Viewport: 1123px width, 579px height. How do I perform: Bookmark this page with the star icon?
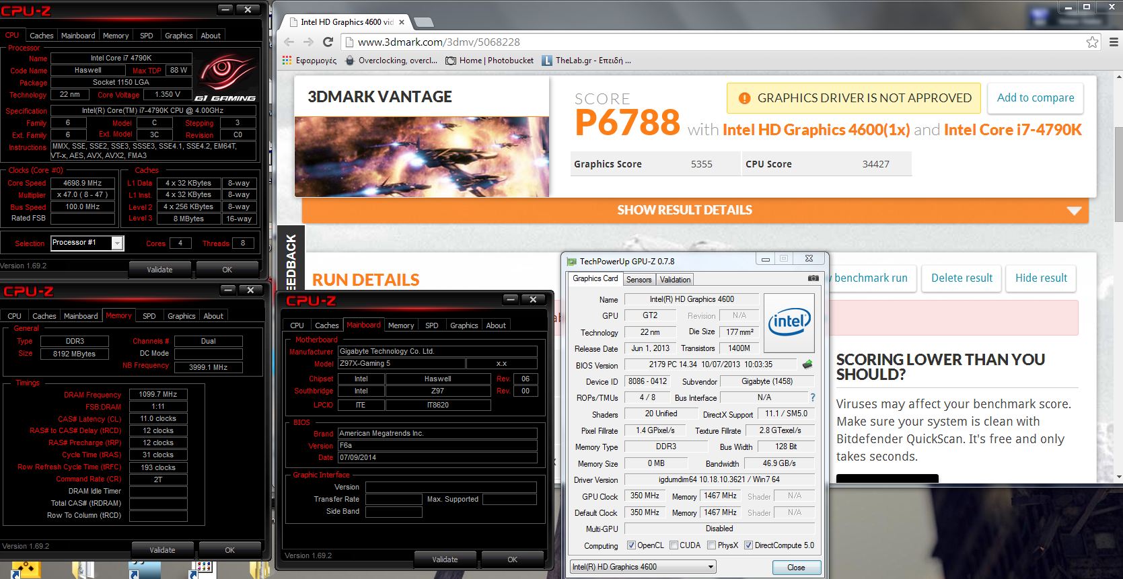click(x=1092, y=42)
